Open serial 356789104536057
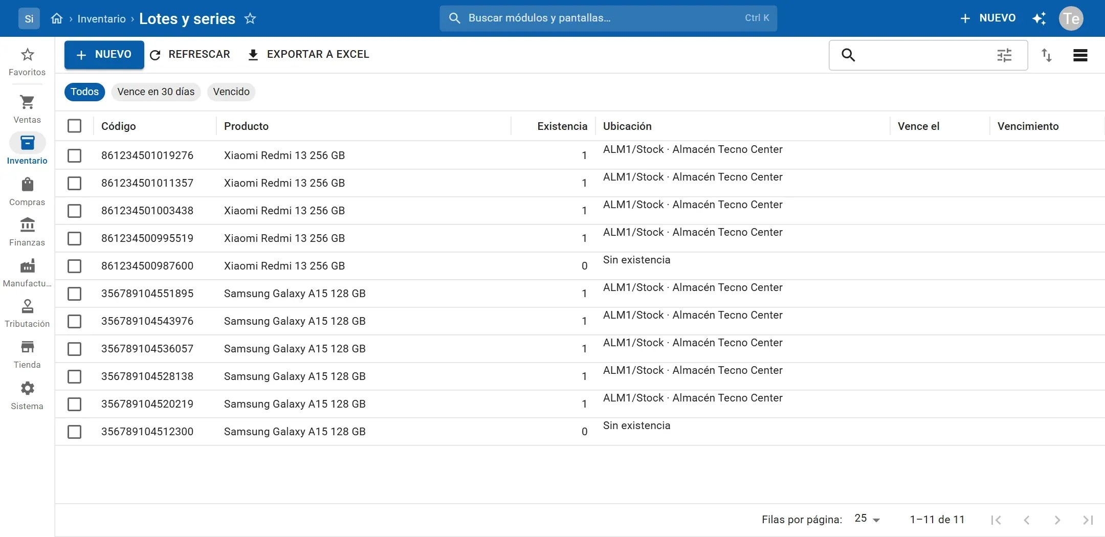Image resolution: width=1105 pixels, height=537 pixels. pos(147,349)
